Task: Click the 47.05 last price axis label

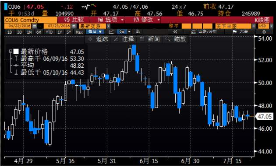Action: [264, 116]
